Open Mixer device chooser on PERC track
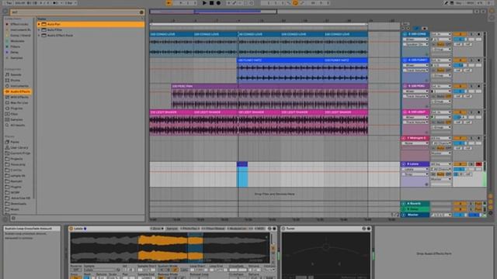 click(x=415, y=91)
